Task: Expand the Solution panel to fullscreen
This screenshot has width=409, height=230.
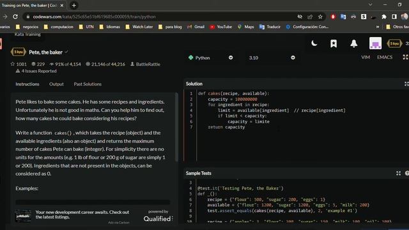Action: [406, 84]
